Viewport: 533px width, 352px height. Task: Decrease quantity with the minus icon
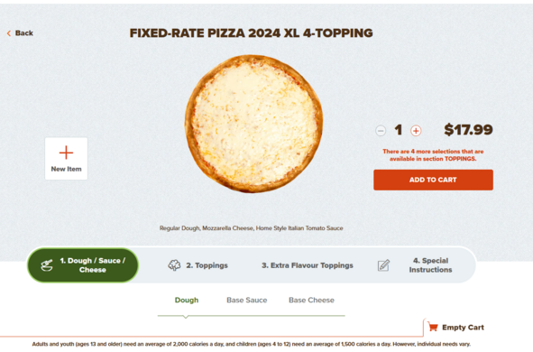pos(381,131)
